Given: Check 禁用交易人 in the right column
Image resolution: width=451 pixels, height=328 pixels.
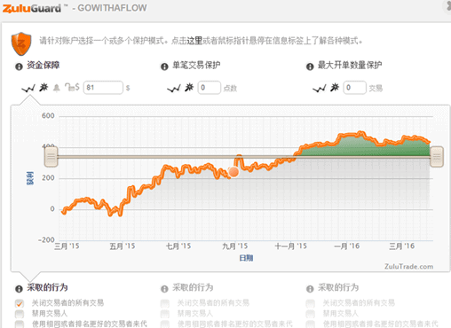Looking at the screenshot, I should click(310, 314).
